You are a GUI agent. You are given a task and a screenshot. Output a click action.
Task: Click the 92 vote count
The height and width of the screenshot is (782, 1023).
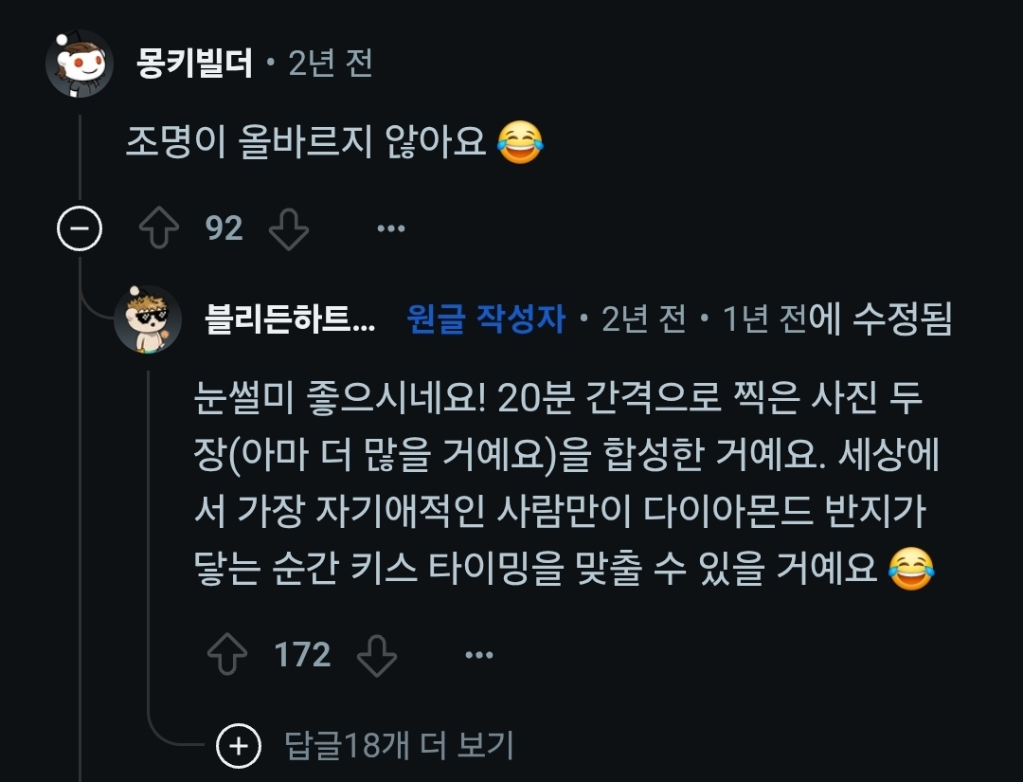224,227
